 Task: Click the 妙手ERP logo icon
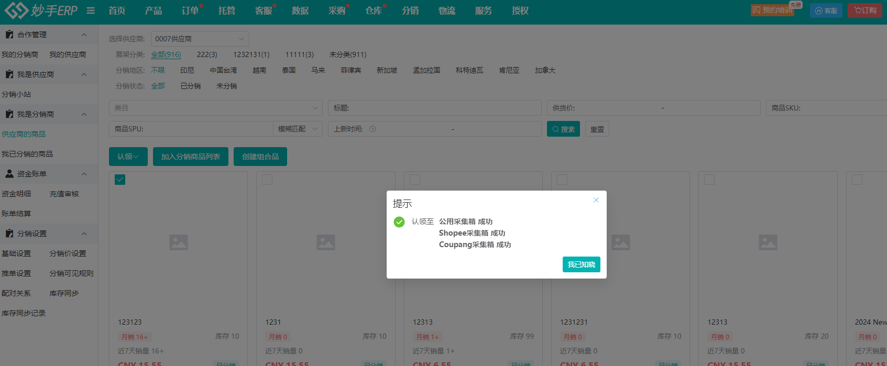pos(16,10)
